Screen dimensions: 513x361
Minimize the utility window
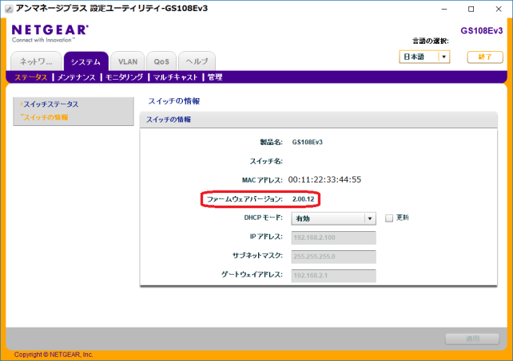coord(444,9)
